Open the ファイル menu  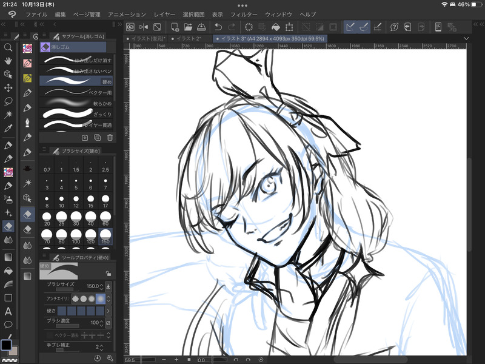(x=36, y=15)
